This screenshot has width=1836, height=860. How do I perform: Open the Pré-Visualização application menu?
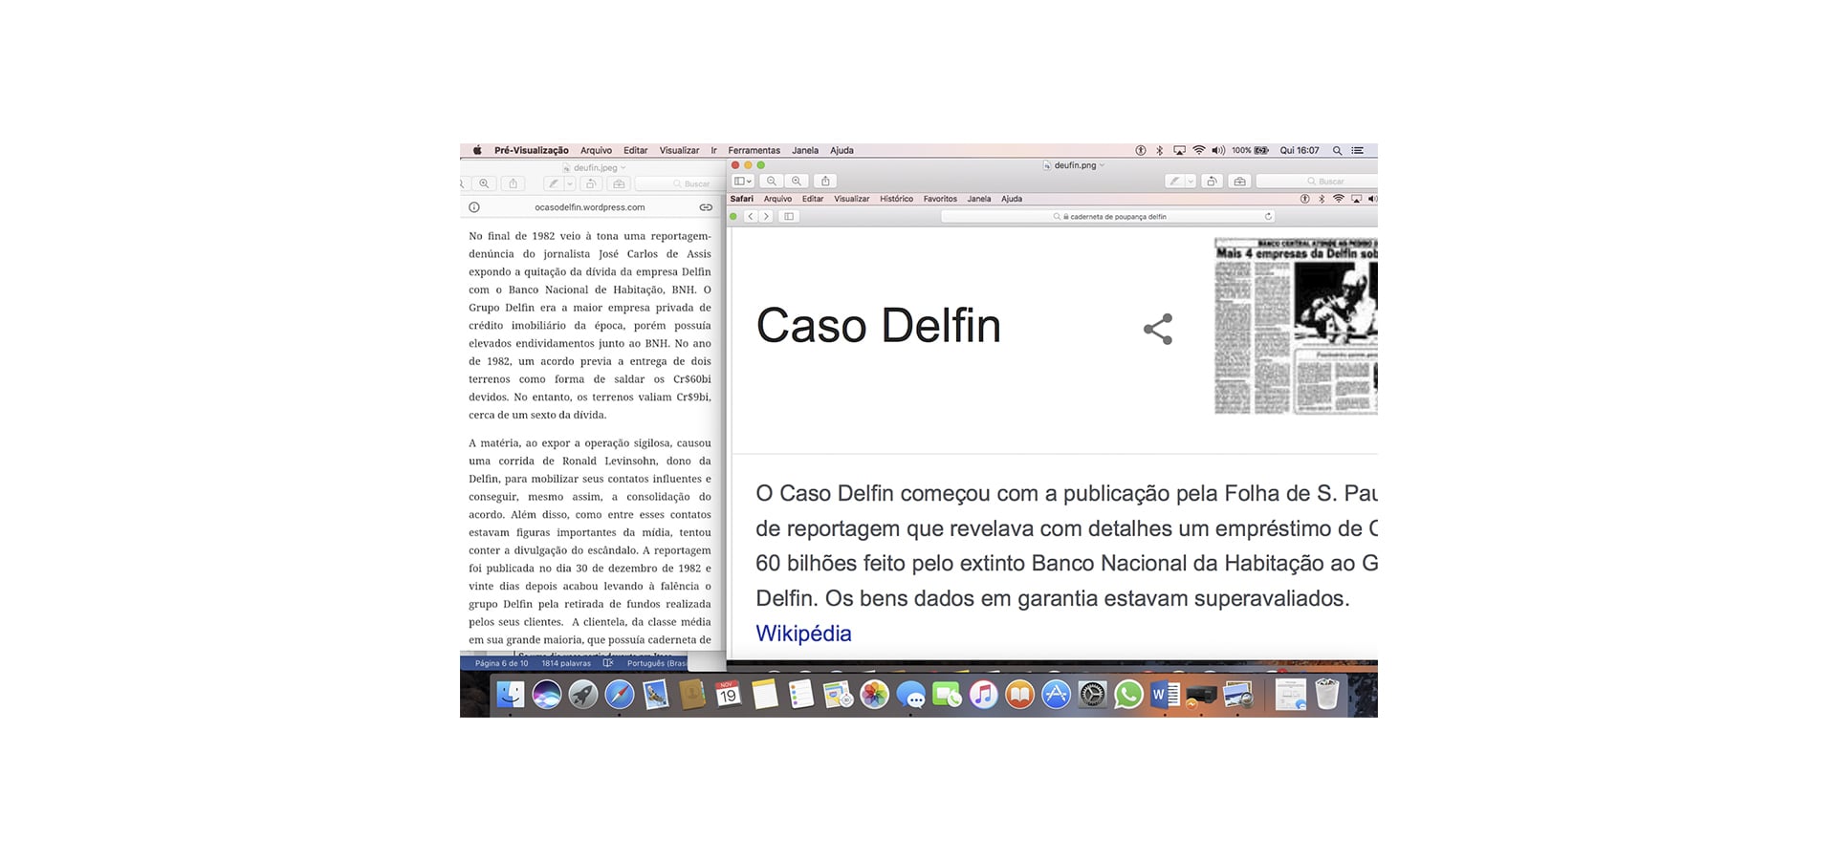(x=531, y=151)
